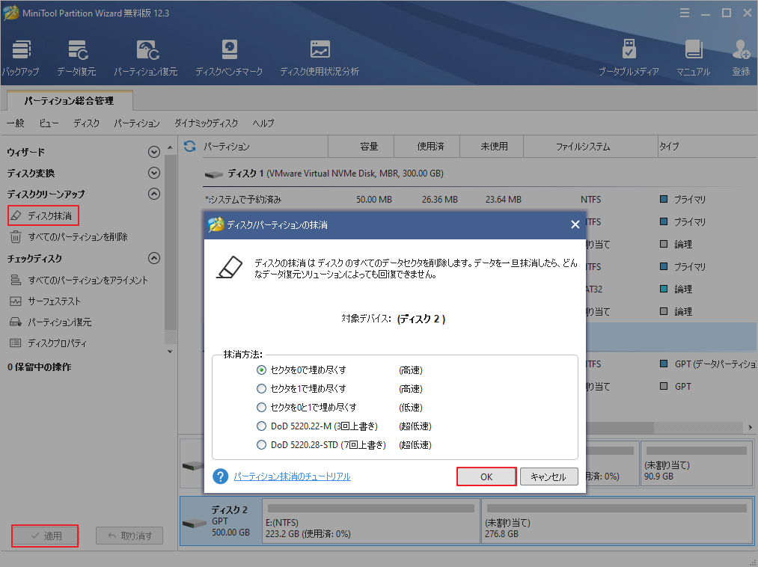758x567 pixels.
Task: Sort by the 容量 column header
Action: [x=361, y=147]
